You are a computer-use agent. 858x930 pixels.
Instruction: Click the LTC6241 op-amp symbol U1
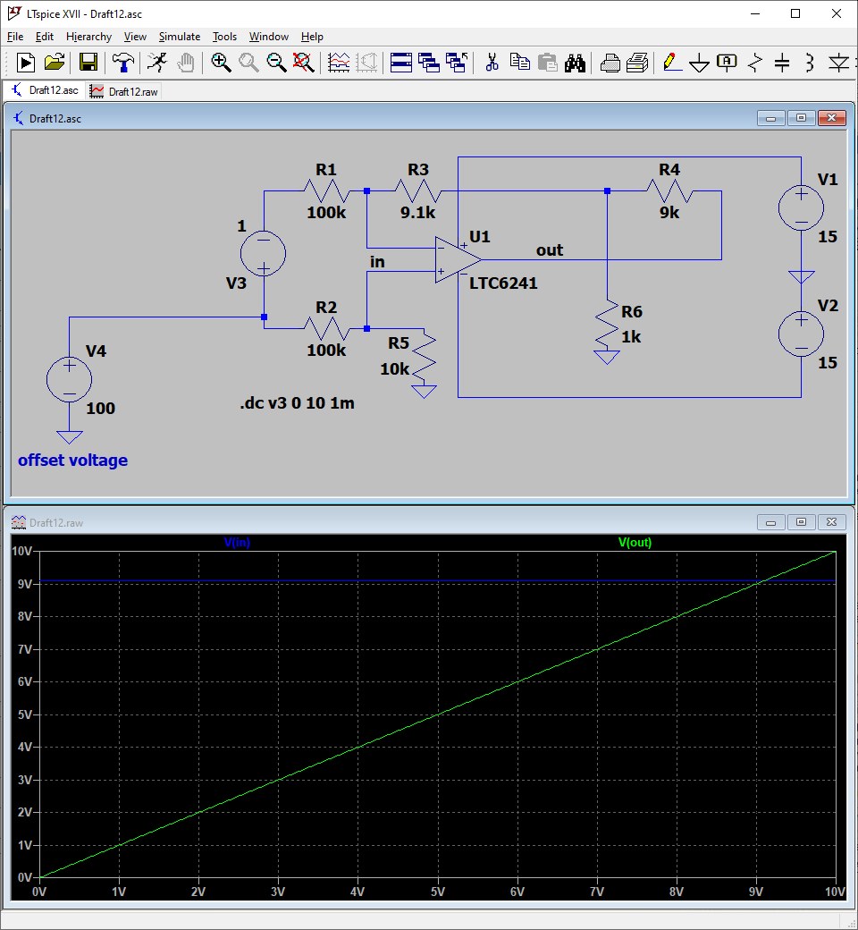457,260
